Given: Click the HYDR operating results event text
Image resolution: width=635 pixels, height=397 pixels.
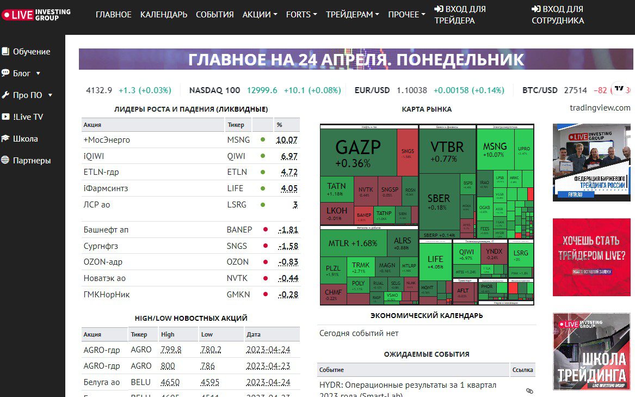Looking at the screenshot, I should [x=408, y=390].
